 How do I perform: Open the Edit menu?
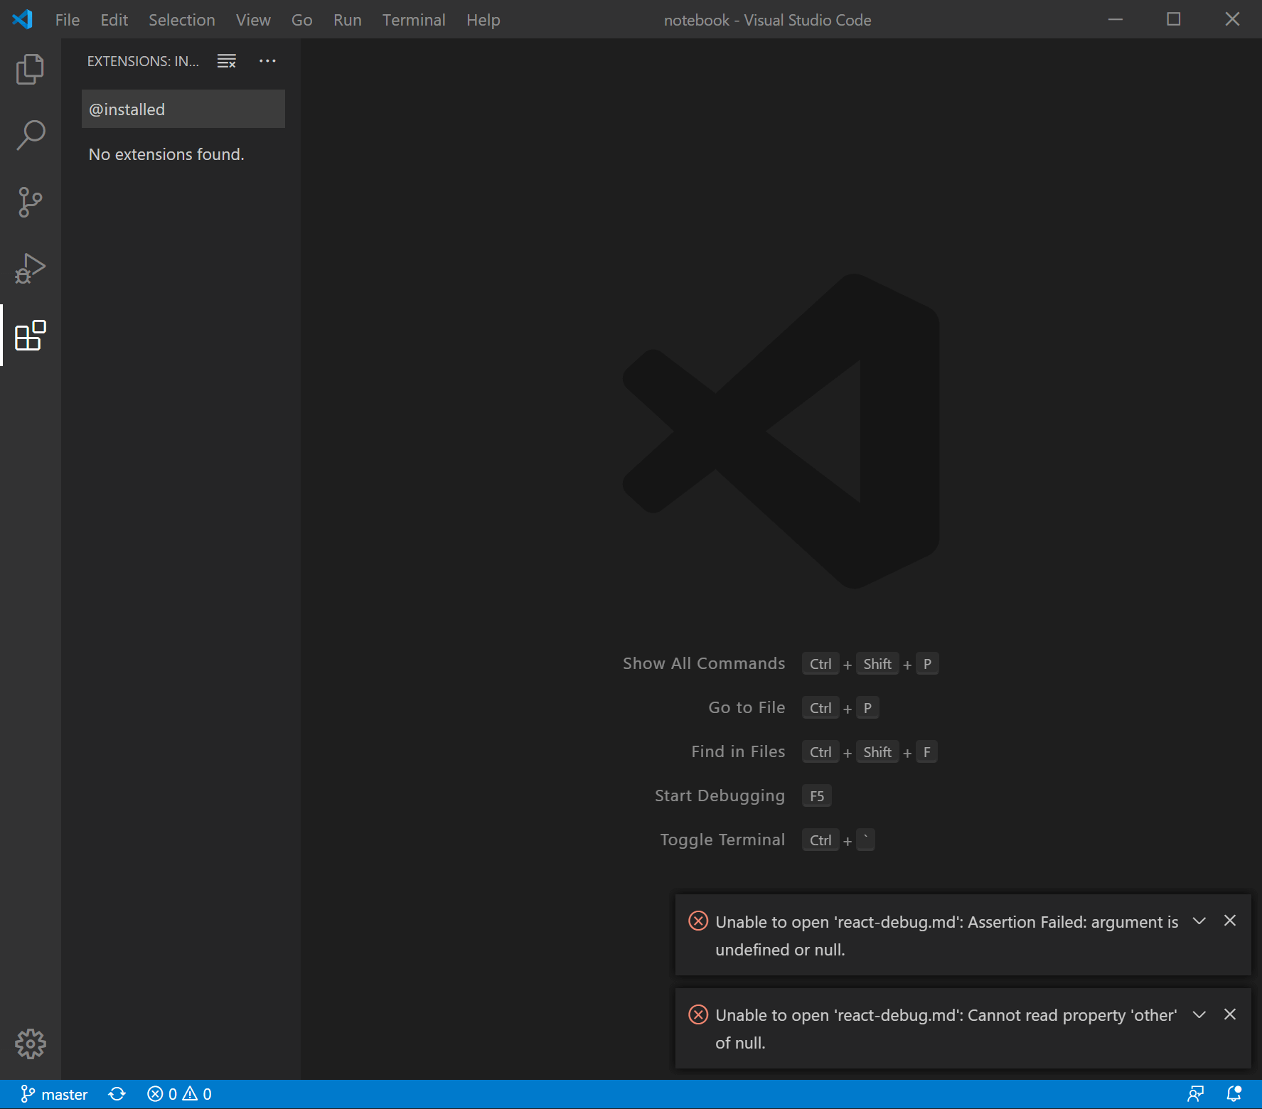pyautogui.click(x=114, y=20)
